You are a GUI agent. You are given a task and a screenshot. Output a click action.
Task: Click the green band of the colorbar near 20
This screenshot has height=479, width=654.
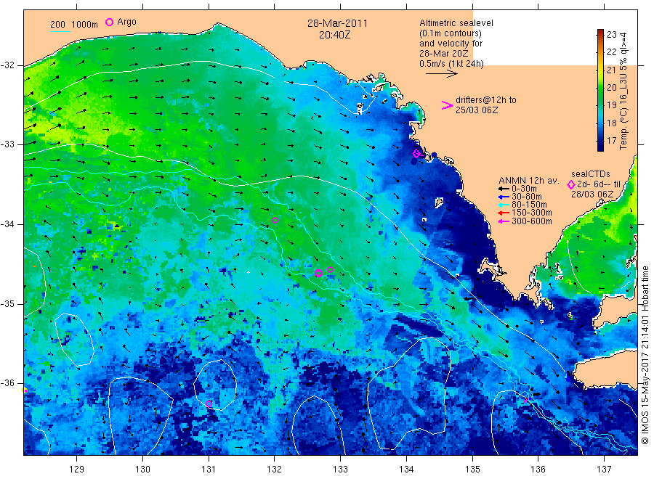pyautogui.click(x=600, y=88)
